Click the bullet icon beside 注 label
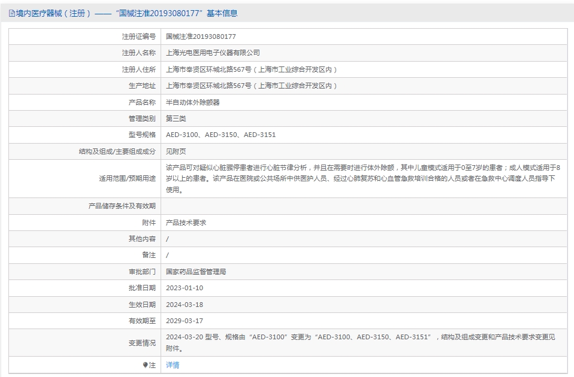Screen dimensions: 574x377 pos(146,365)
